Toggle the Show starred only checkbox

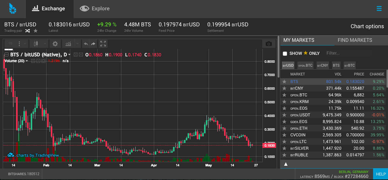(285, 54)
